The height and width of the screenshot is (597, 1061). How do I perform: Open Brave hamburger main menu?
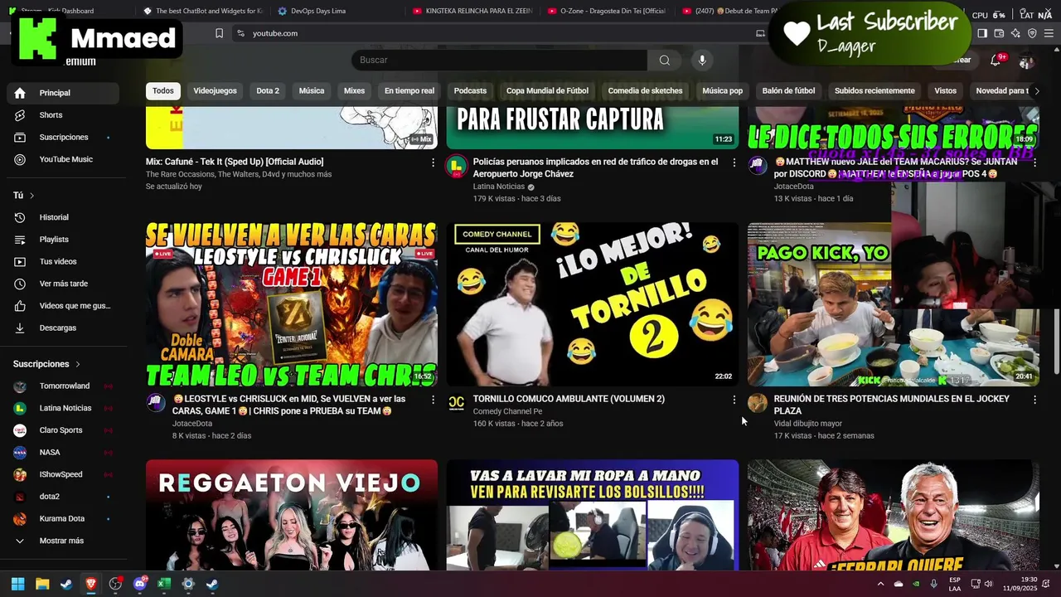pos(1049,33)
